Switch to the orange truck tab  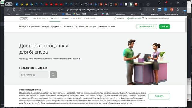(106, 4)
